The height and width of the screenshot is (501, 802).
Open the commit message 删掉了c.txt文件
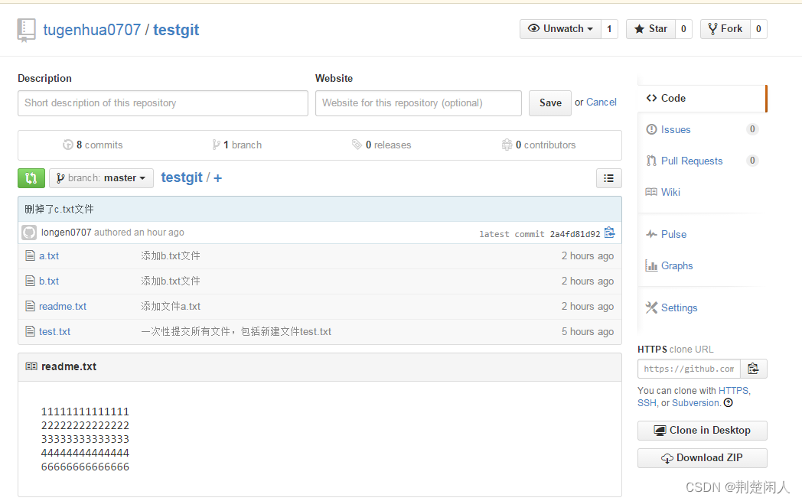coord(60,209)
